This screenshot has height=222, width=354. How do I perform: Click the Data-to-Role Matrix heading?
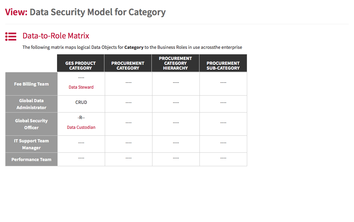tap(56, 36)
